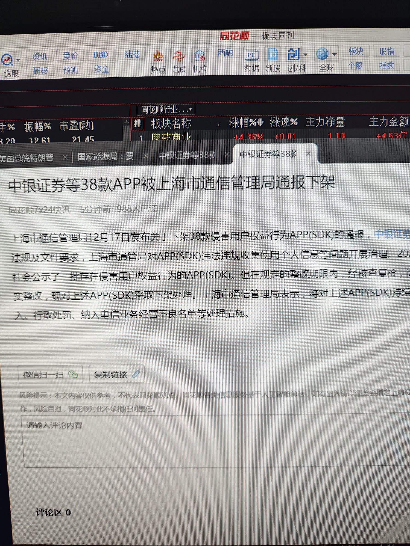The width and height of the screenshot is (410, 546).
Task: Click the PE 数据 data icon
Action: (x=251, y=55)
